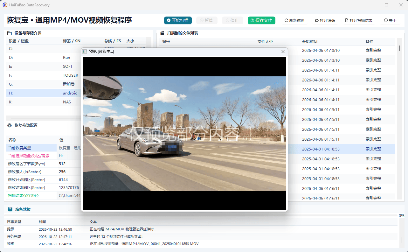
Task: Open a disk image via 打开镜像
Action: [x=325, y=20]
